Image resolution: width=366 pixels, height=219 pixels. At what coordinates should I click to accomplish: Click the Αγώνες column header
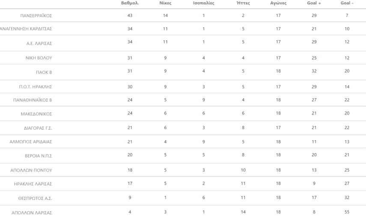pyautogui.click(x=279, y=3)
